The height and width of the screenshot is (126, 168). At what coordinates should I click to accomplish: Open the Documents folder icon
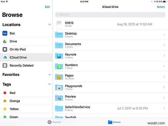click(59, 45)
